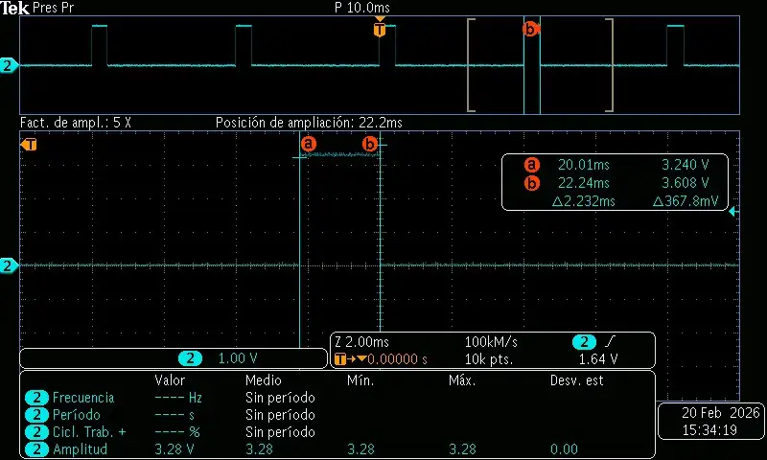Viewport: 767px width, 460px height.
Task: Click the 3.240 V cursor a voltage
Action: click(x=685, y=165)
